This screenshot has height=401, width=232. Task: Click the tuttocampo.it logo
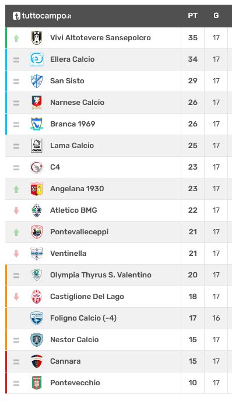click(x=42, y=16)
